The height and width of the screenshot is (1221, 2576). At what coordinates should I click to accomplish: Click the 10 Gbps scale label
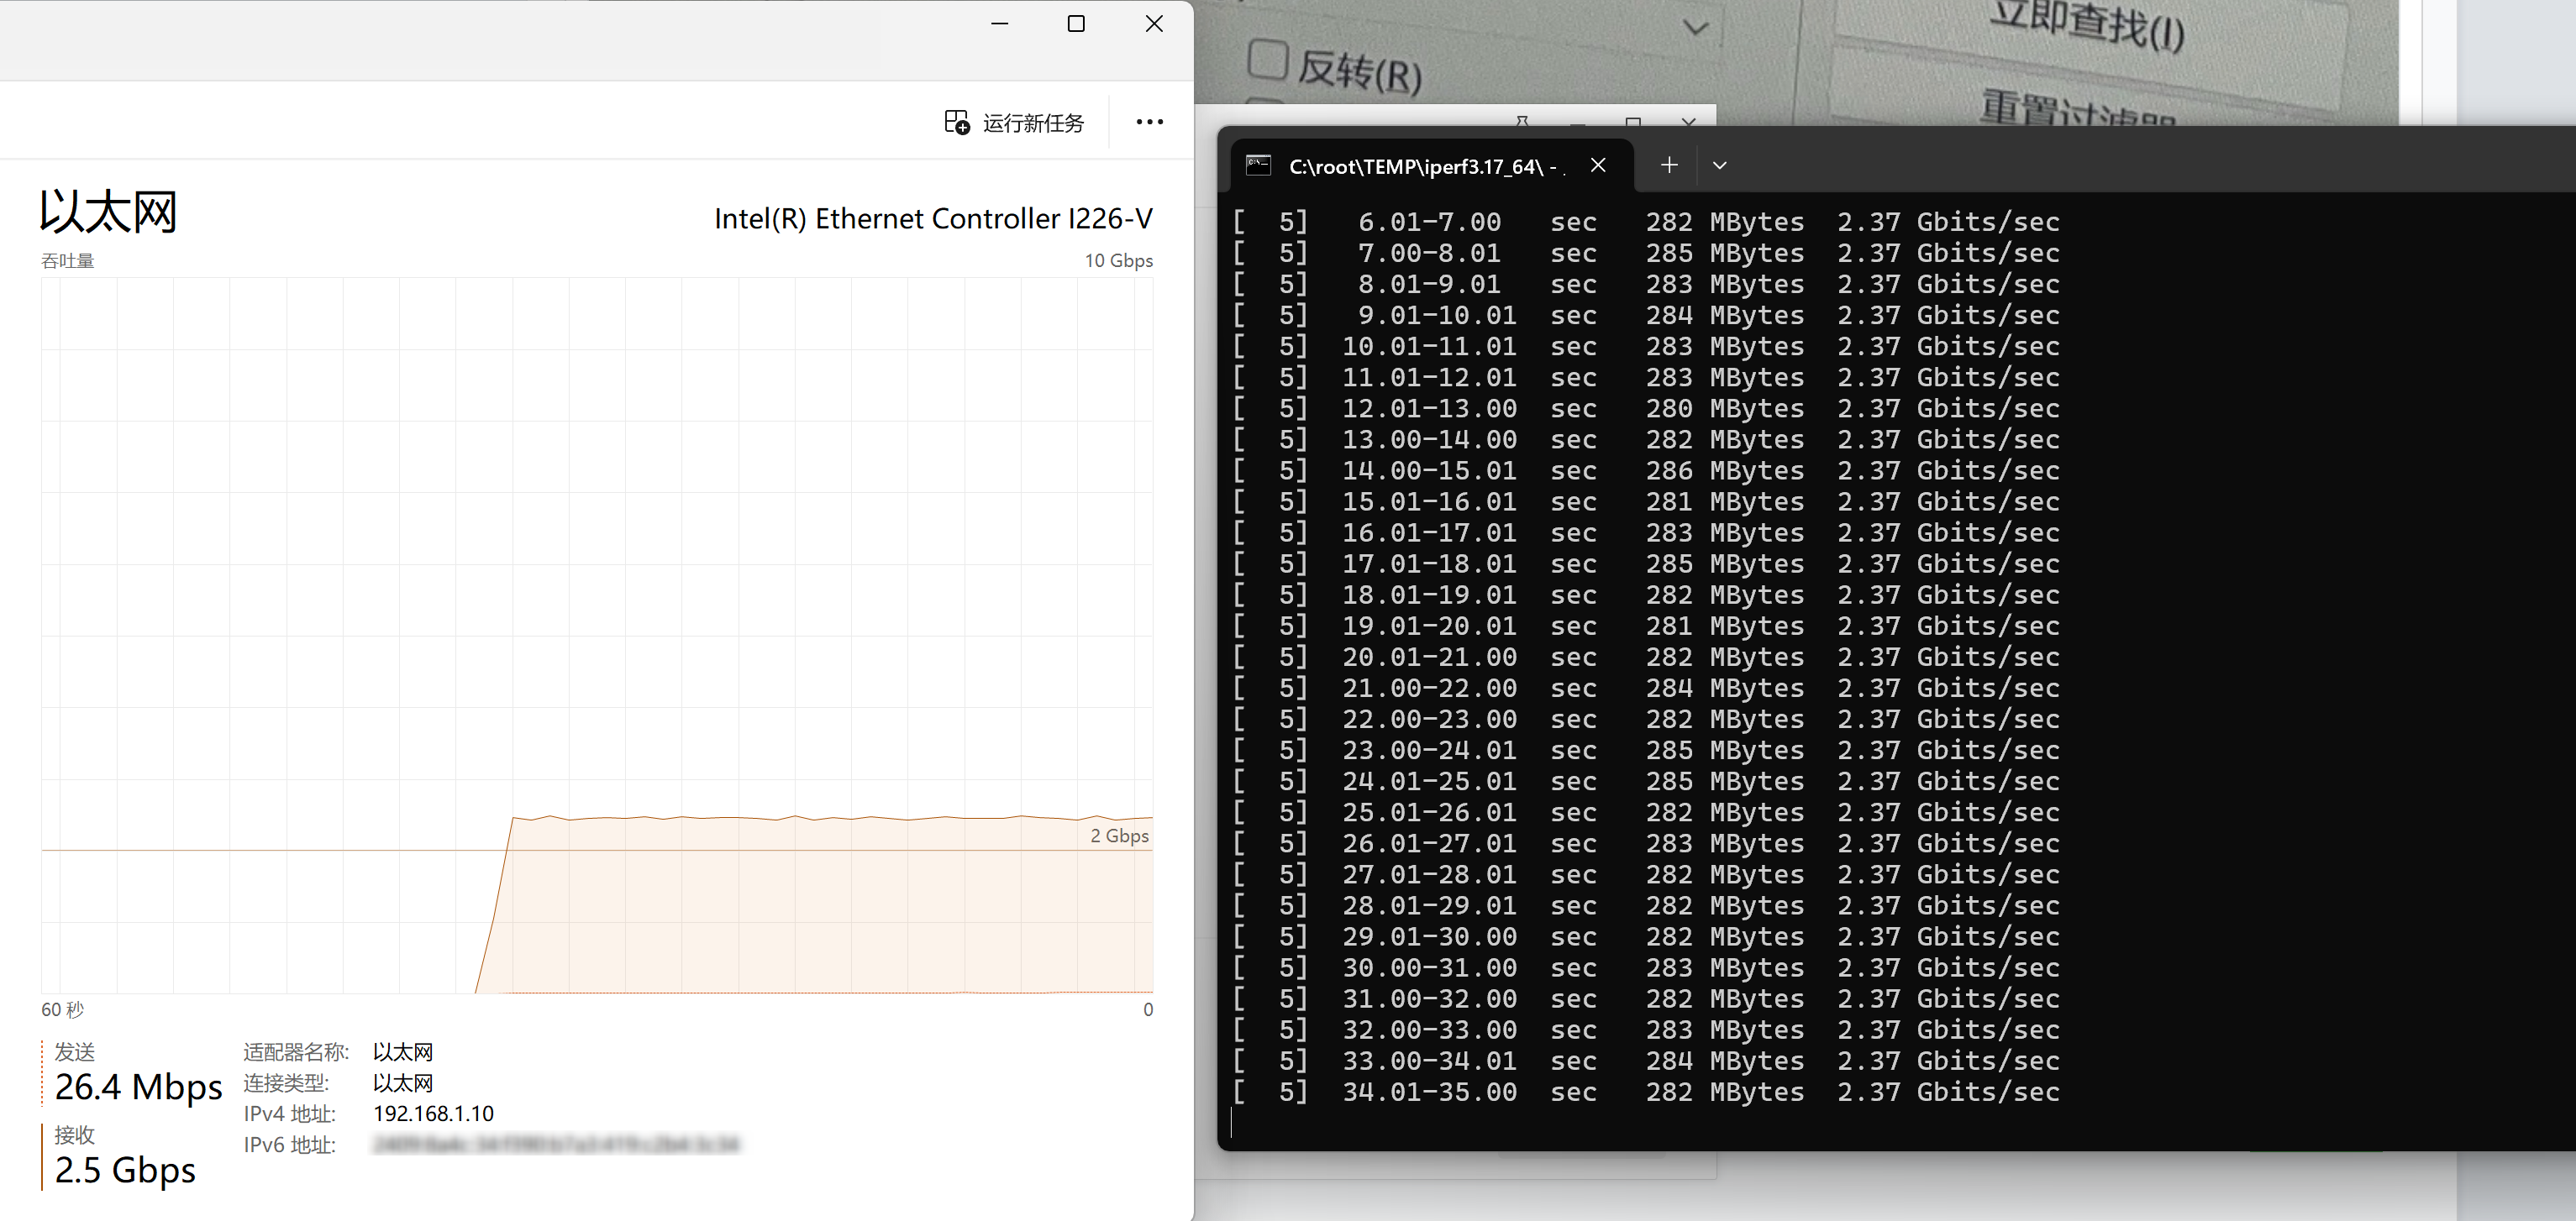tap(1118, 261)
